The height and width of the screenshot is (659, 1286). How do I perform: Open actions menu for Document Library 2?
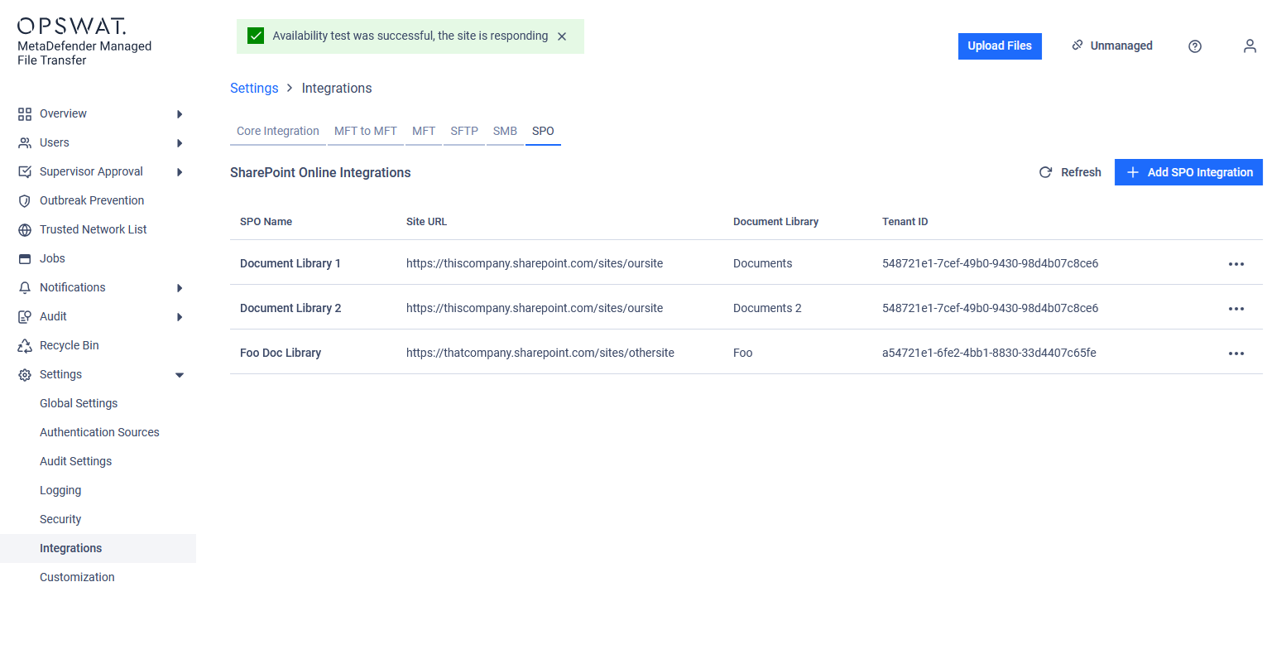pyautogui.click(x=1236, y=309)
